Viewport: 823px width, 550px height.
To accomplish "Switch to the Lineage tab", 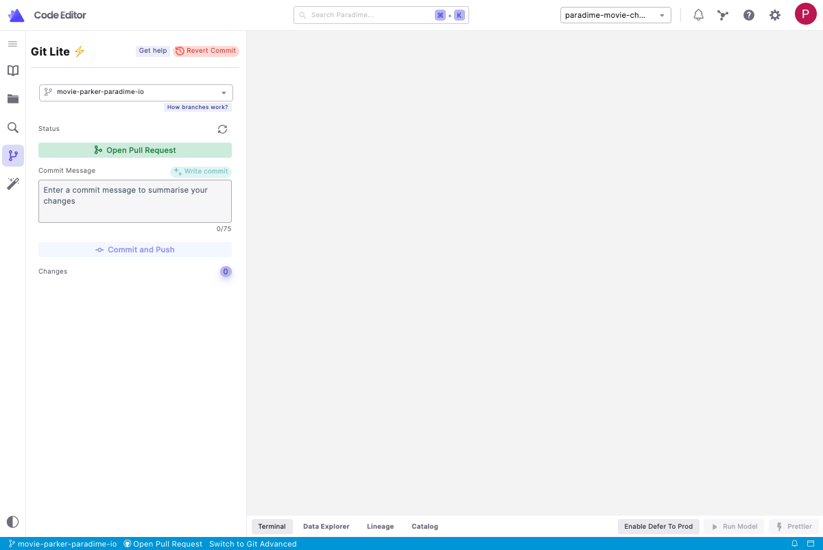I will coord(380,527).
